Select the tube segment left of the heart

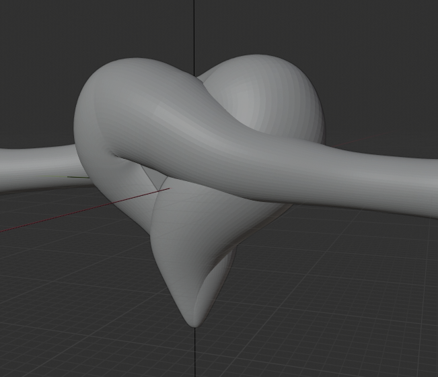pyautogui.click(x=38, y=166)
